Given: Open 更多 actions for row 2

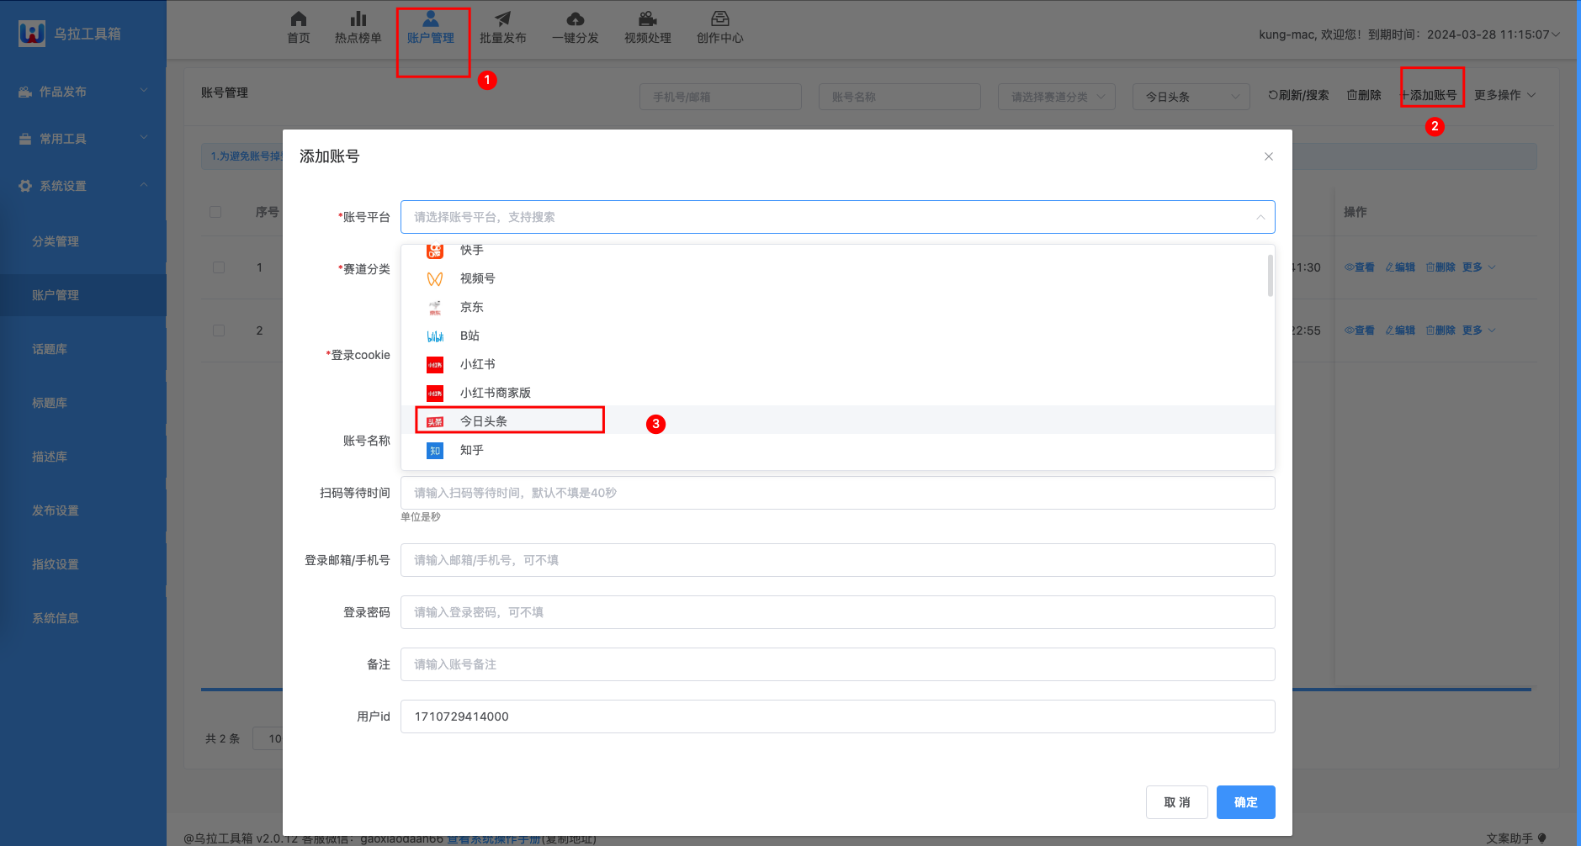Looking at the screenshot, I should (x=1478, y=330).
